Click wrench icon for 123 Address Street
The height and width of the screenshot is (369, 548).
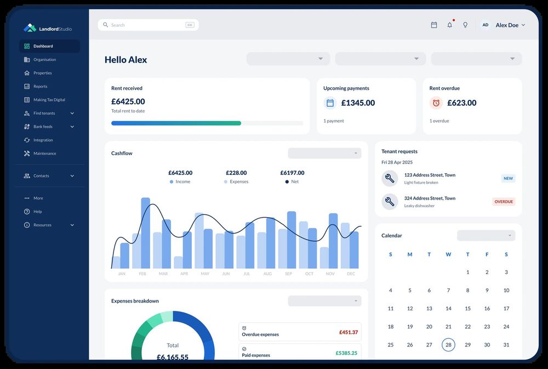(x=390, y=178)
